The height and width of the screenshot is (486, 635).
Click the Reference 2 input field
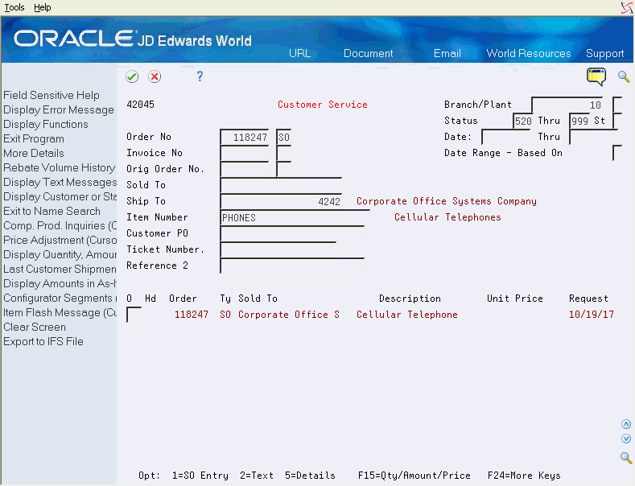(292, 266)
